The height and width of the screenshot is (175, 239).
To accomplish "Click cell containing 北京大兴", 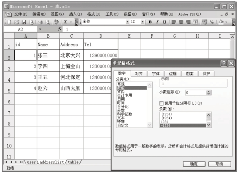I will (x=72, y=55).
